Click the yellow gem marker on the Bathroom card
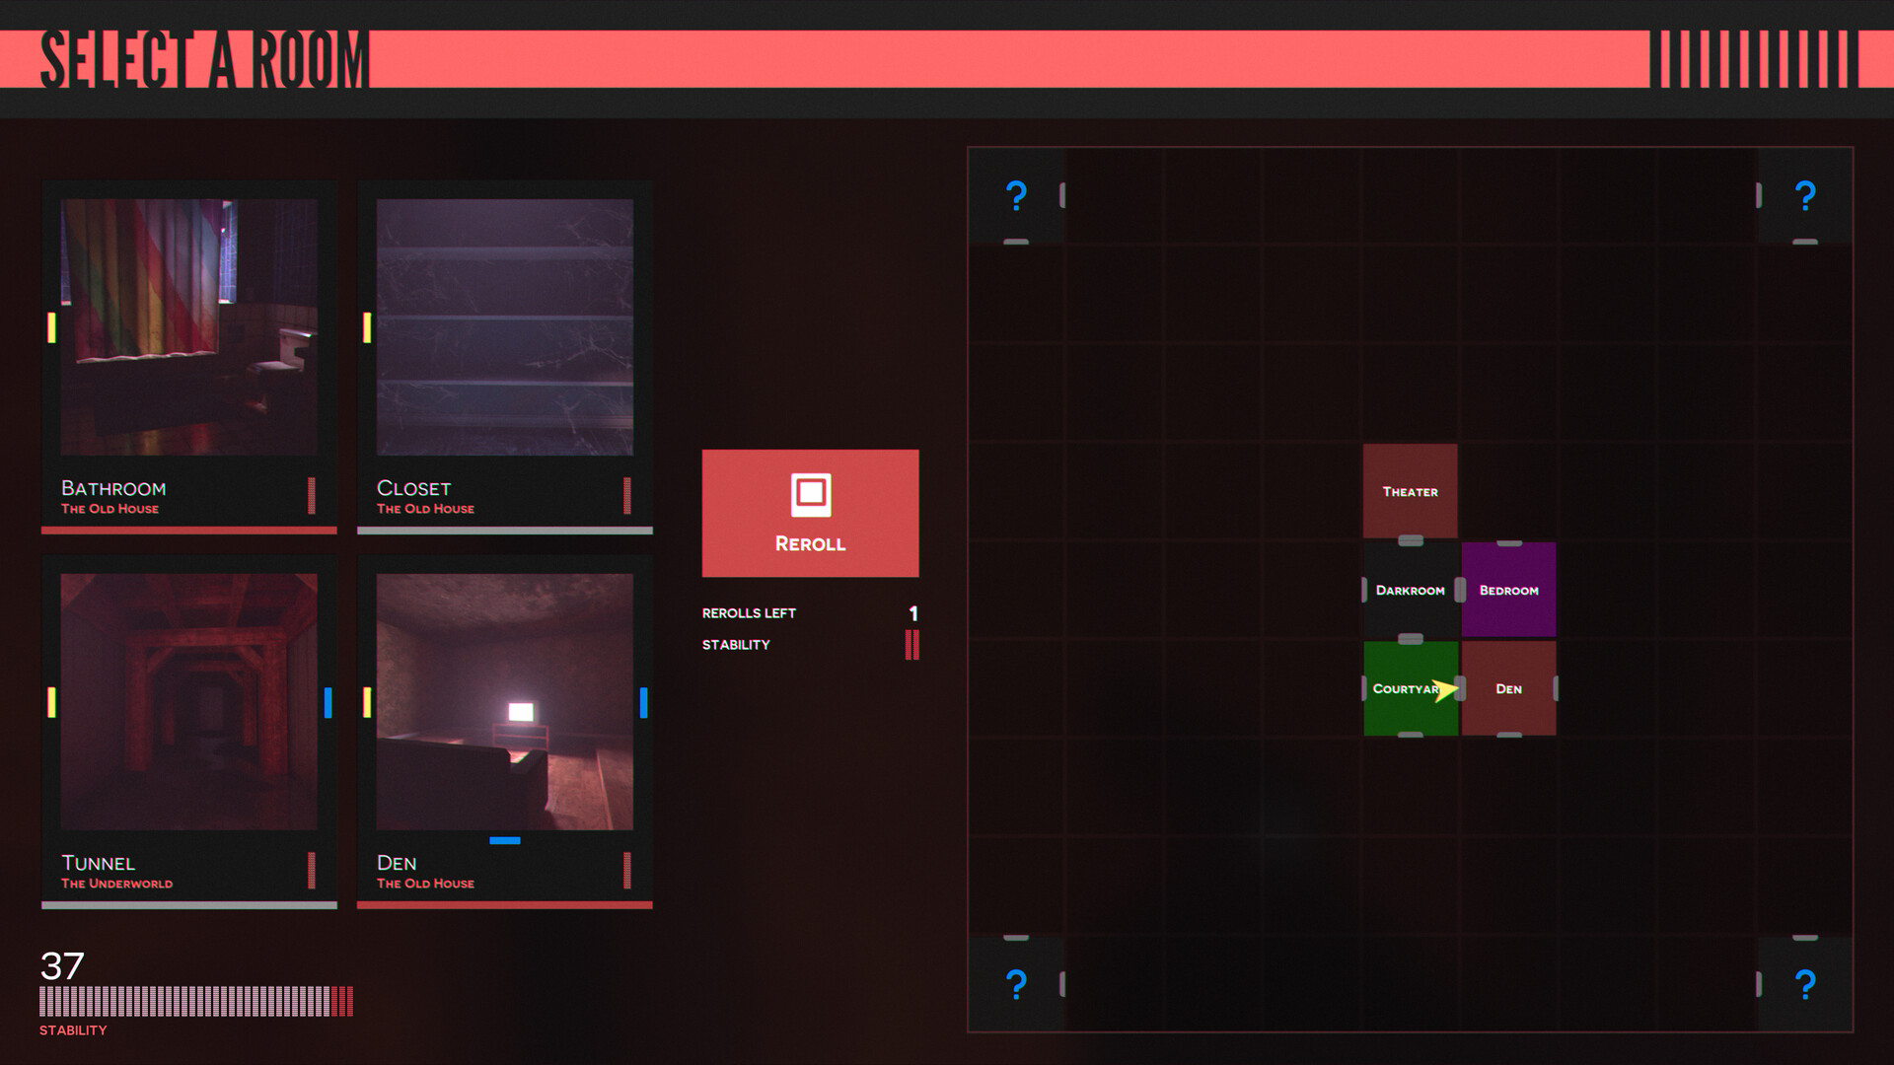 pos(51,325)
